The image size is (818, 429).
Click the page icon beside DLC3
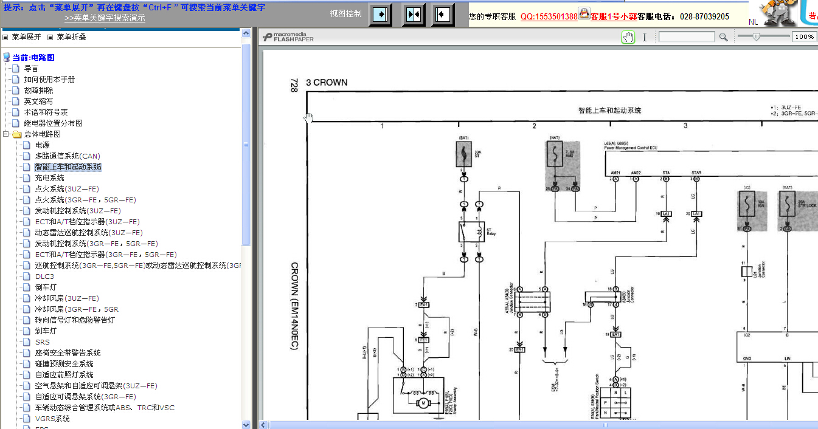point(27,276)
